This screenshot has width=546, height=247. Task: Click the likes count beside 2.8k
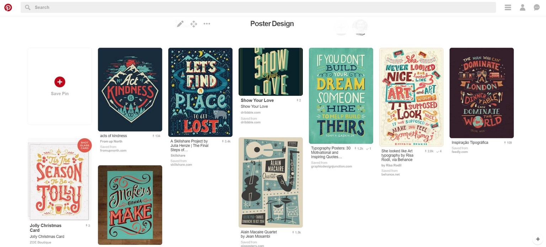point(439,151)
